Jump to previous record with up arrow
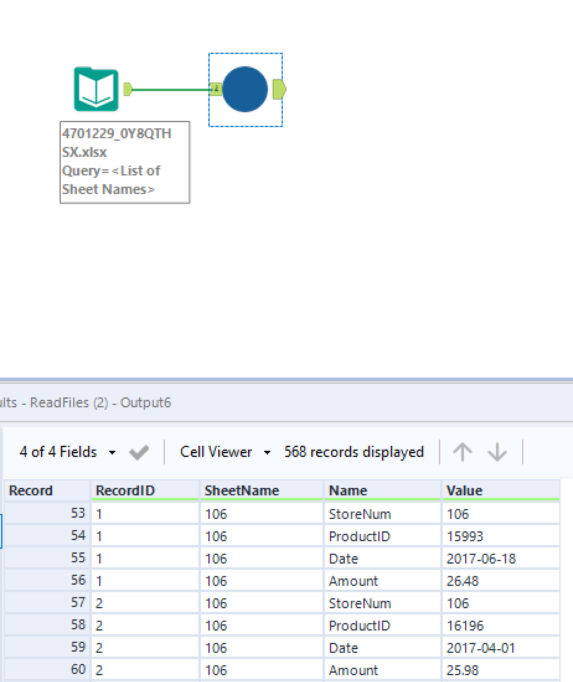The width and height of the screenshot is (573, 682). pos(461,453)
